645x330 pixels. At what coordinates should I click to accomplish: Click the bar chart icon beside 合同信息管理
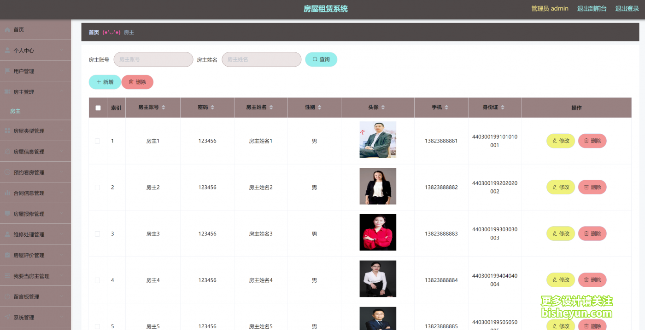[7, 193]
